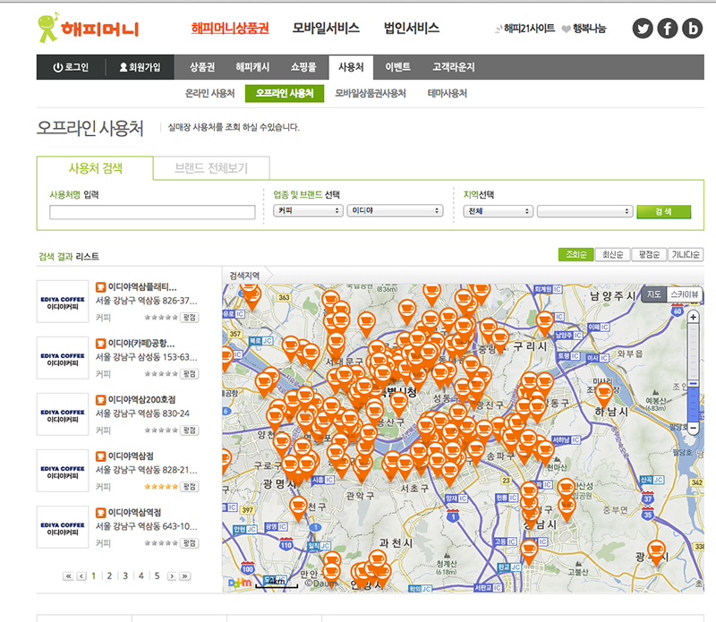This screenshot has height=622, width=716.
Task: Go to 온라인 사용처 submenu
Action: pos(209,94)
